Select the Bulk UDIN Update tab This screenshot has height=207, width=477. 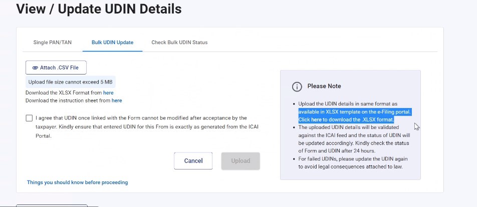pyautogui.click(x=112, y=42)
